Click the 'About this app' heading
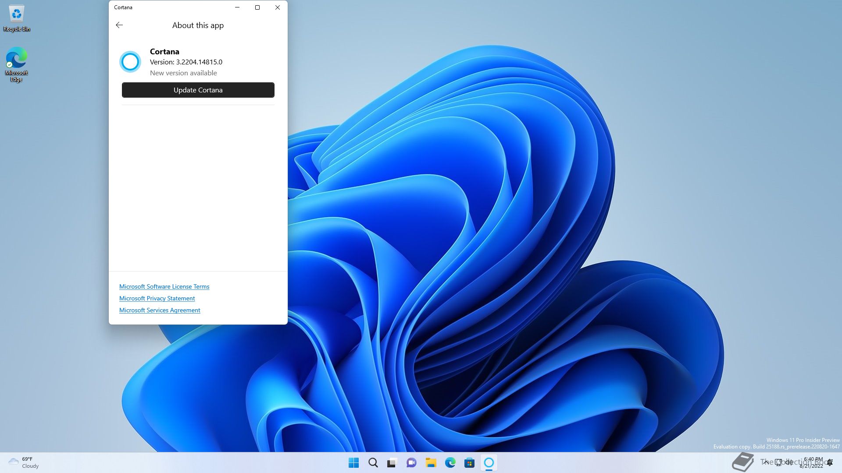Viewport: 842px width, 473px height. click(x=198, y=25)
